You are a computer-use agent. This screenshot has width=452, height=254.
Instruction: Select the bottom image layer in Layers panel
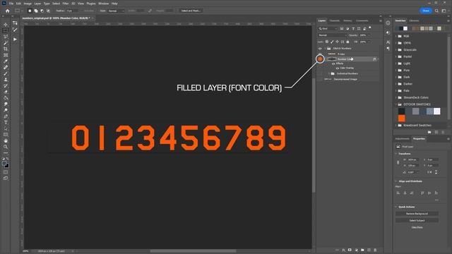click(x=348, y=79)
